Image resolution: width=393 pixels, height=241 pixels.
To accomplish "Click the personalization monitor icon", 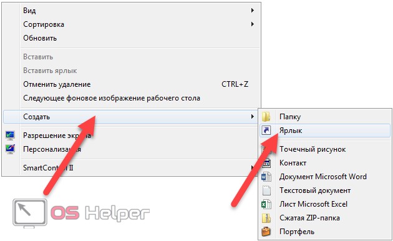I will pyautogui.click(x=10, y=149).
